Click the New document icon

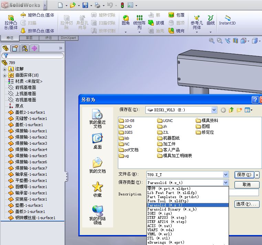60,6
